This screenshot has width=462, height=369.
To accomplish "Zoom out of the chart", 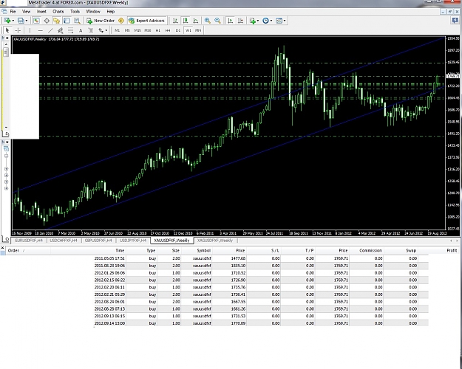I will pyautogui.click(x=217, y=21).
